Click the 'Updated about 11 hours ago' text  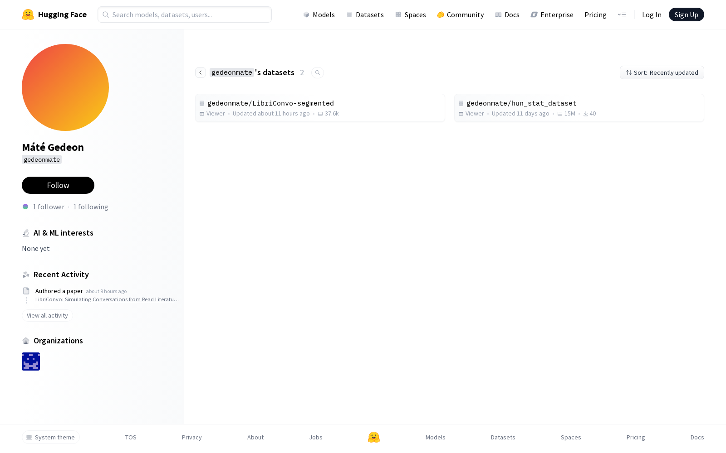pyautogui.click(x=271, y=114)
